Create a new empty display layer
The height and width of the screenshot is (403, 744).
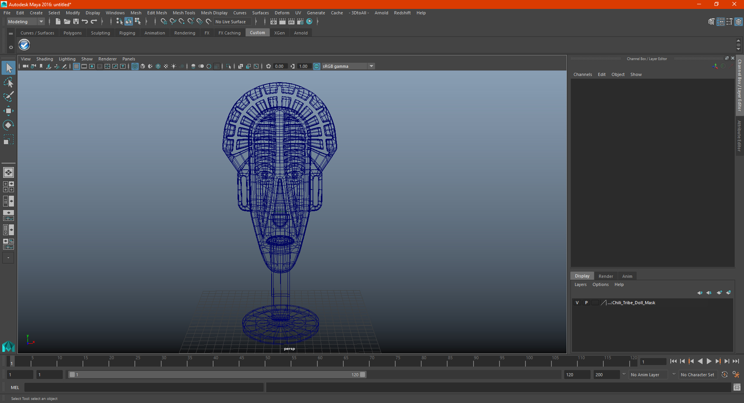[x=720, y=293]
